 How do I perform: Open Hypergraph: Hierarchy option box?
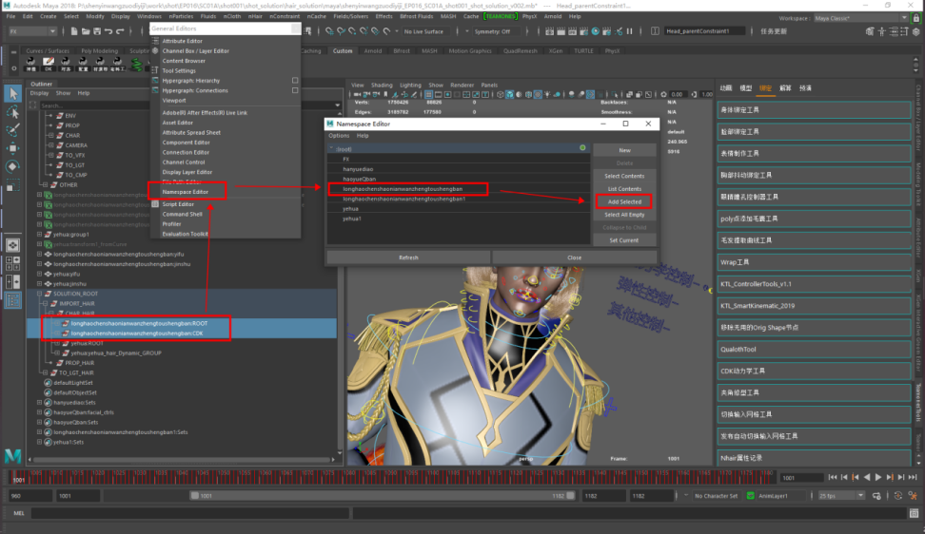click(295, 81)
